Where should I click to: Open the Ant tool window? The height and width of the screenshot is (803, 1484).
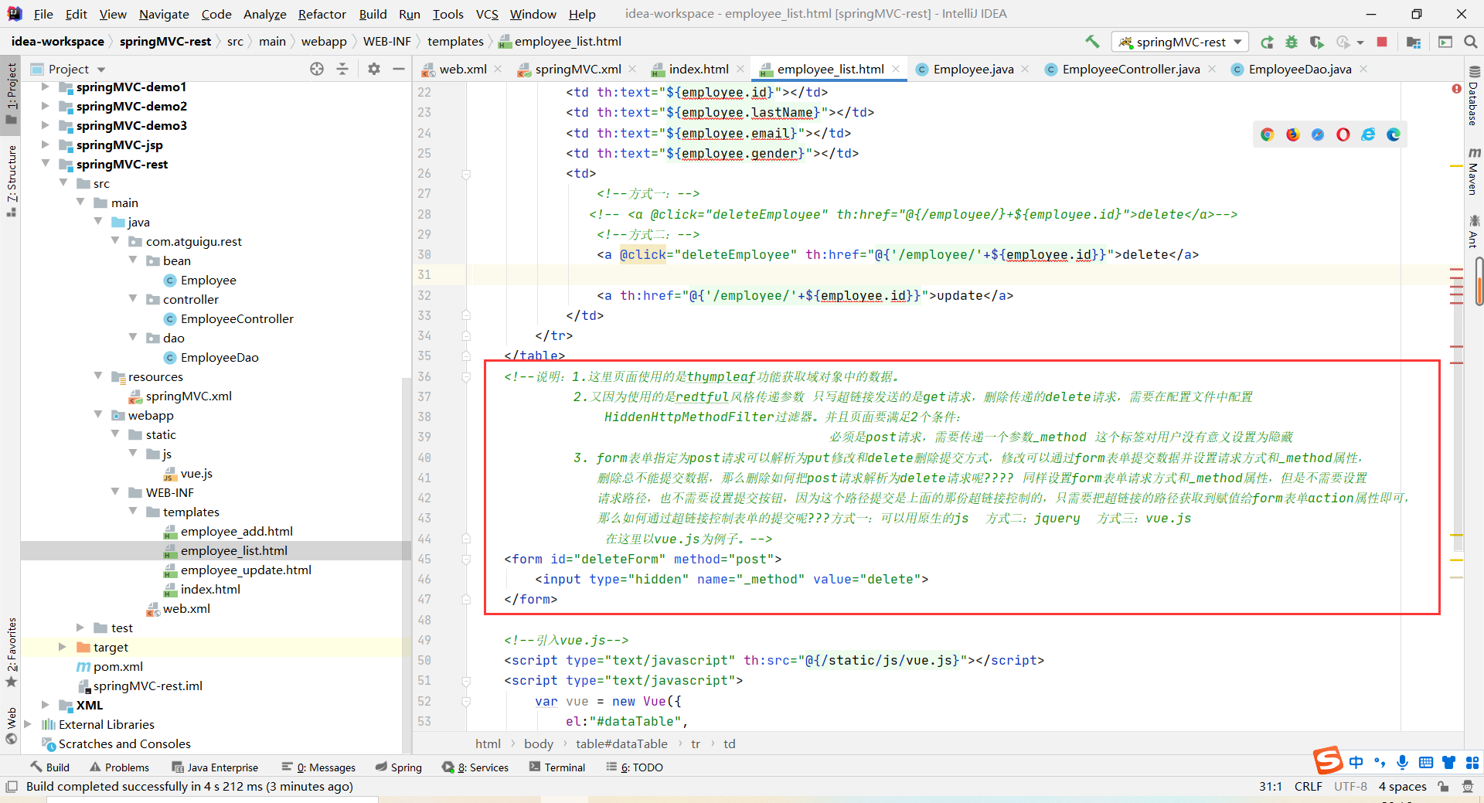(1473, 232)
